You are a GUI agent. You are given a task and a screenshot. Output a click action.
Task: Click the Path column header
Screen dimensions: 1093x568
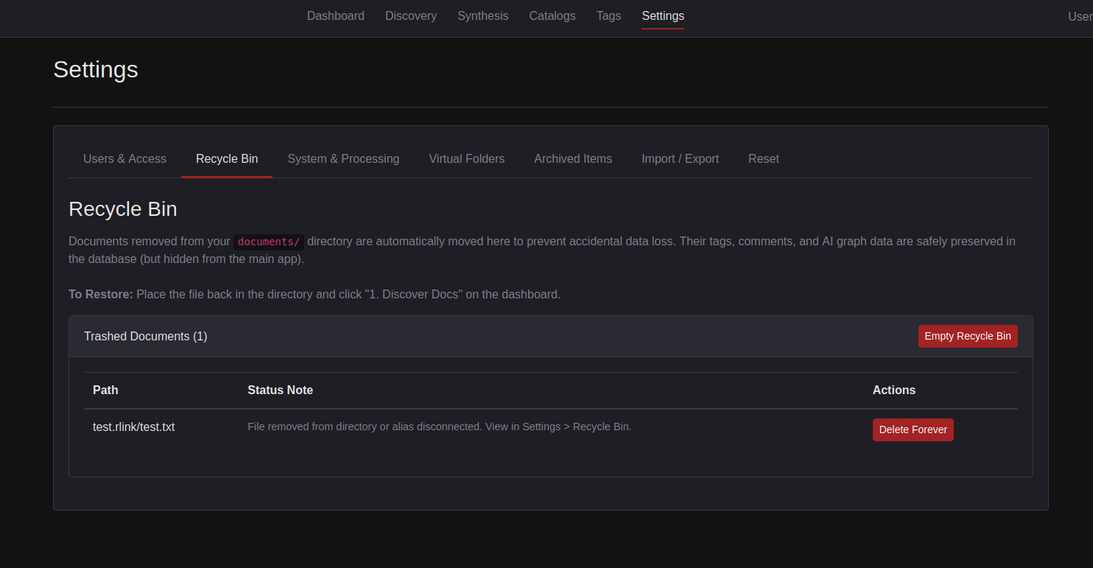coord(105,390)
